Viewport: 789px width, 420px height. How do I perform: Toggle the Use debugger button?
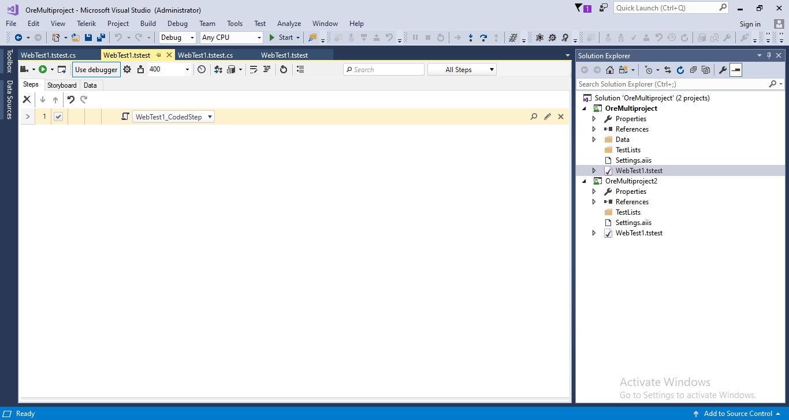click(x=96, y=70)
